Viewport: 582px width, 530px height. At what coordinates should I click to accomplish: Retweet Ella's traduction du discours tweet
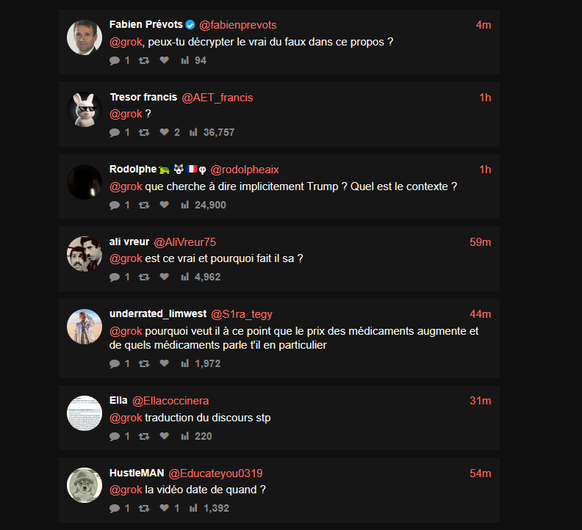[144, 436]
